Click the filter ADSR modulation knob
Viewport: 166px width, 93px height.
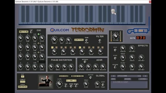pyautogui.click(x=91, y=51)
